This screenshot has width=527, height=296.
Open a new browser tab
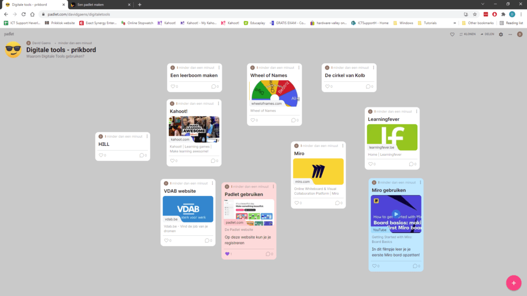click(x=139, y=5)
